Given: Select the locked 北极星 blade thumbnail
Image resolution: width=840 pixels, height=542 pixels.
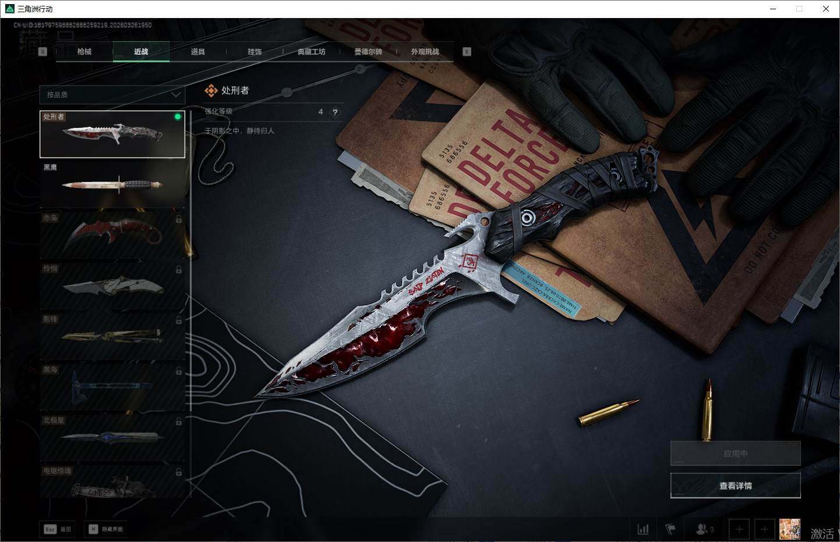Looking at the screenshot, I should click(x=112, y=438).
